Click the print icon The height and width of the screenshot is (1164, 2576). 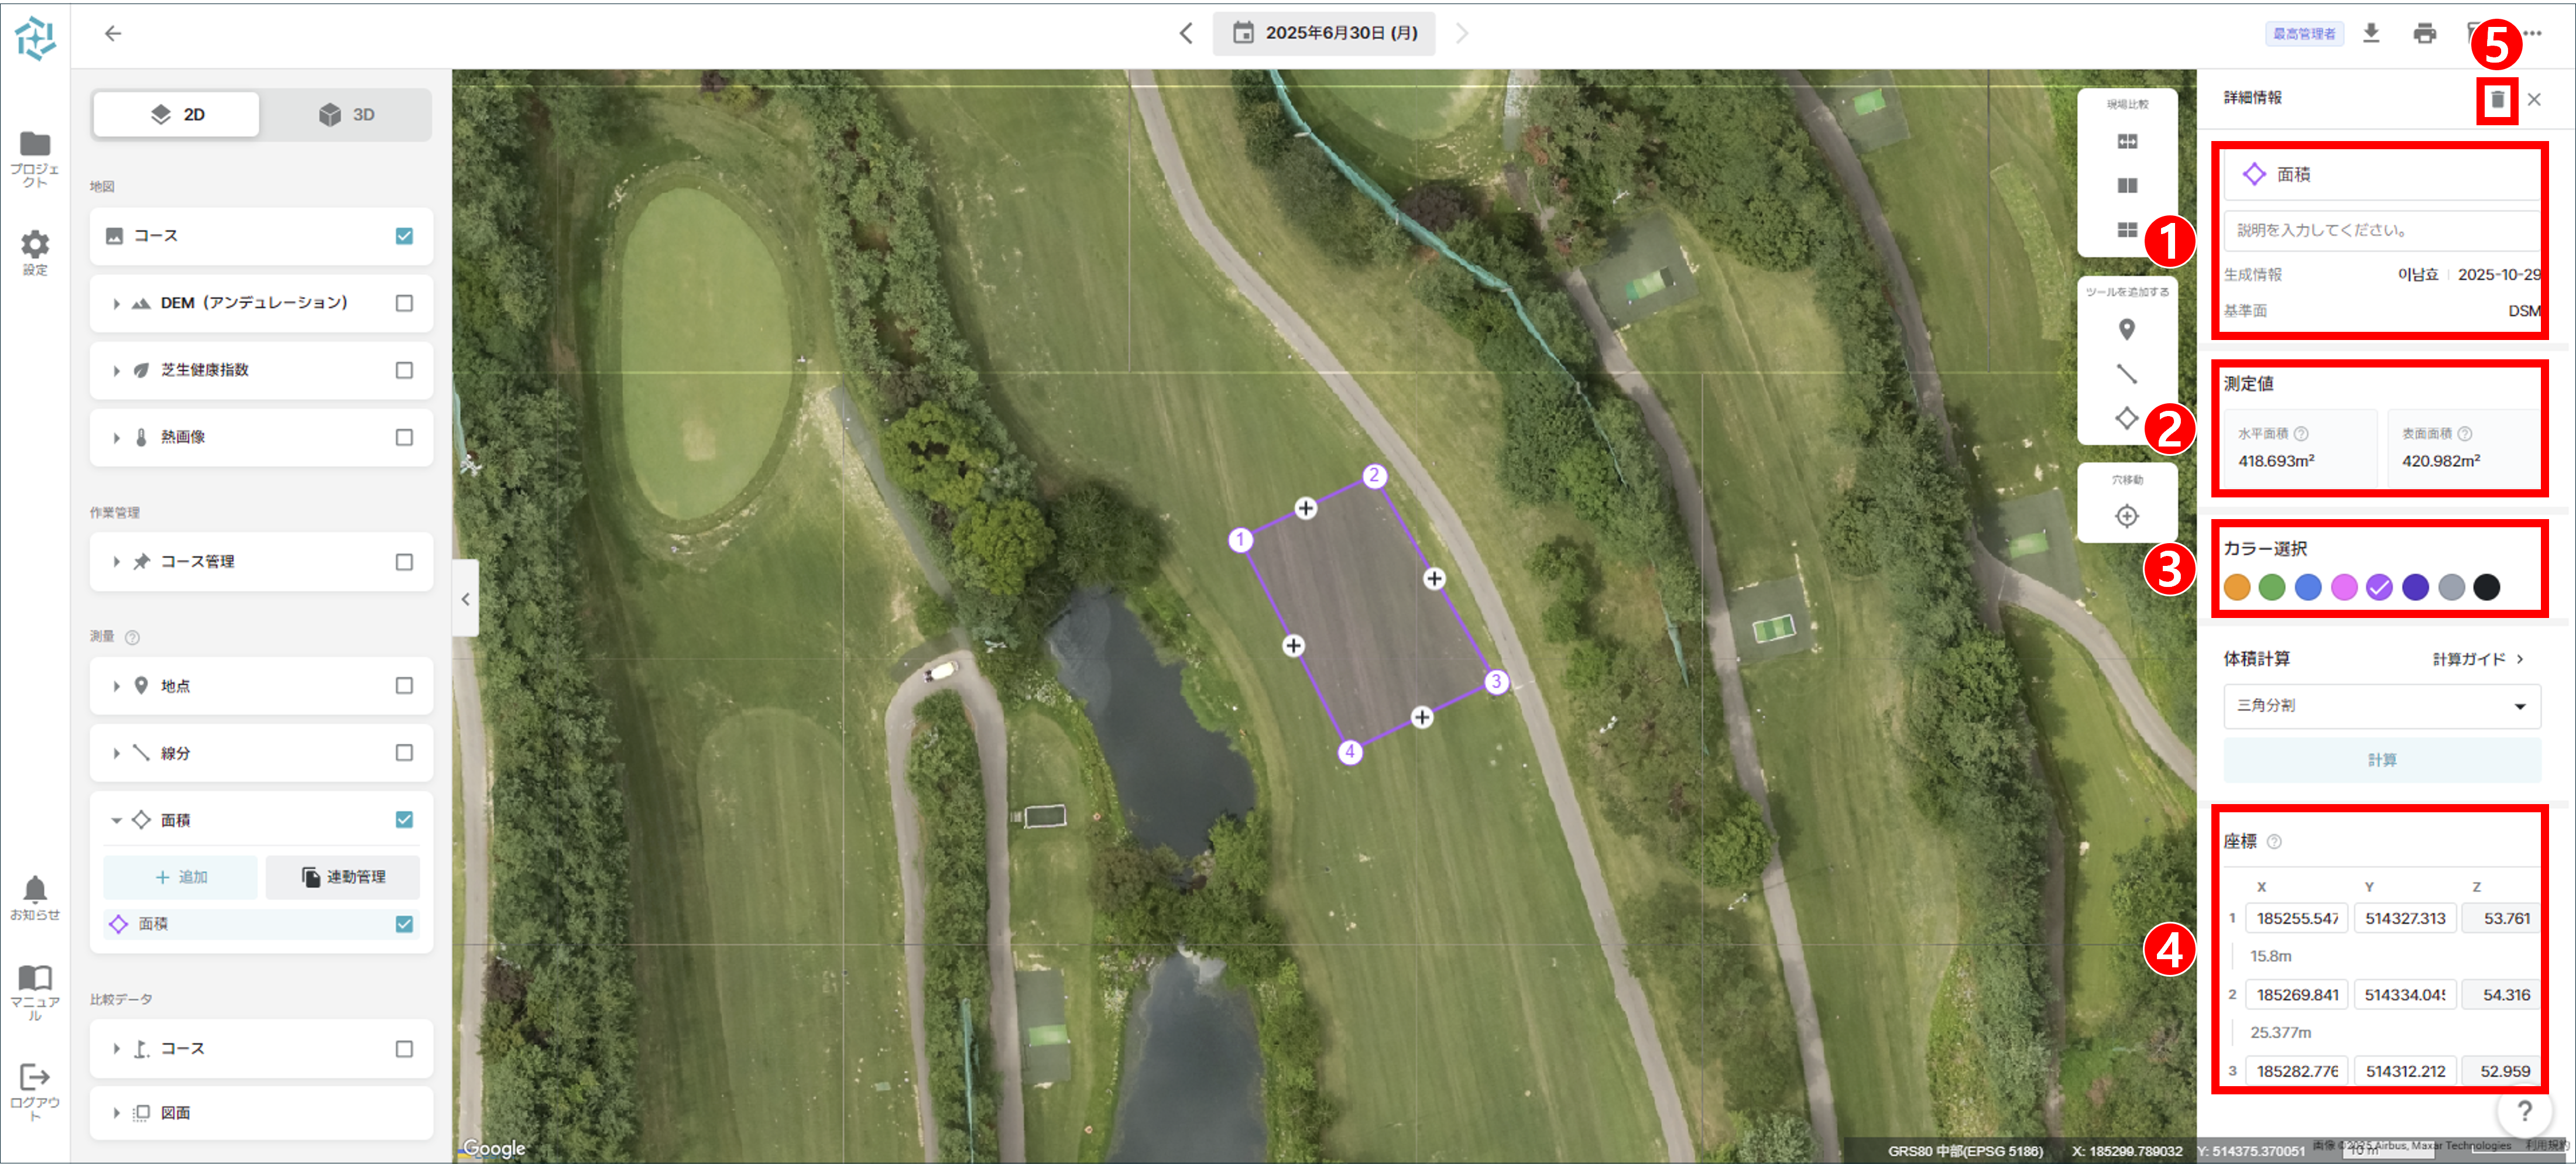[x=2425, y=33]
